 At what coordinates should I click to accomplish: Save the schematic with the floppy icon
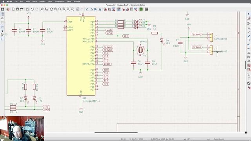click(x=3, y=9)
